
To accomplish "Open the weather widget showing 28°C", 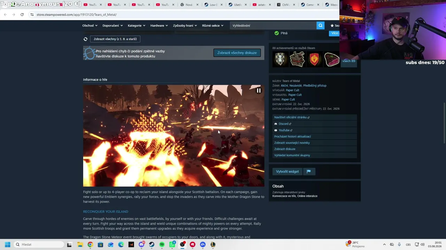I will (355, 244).
